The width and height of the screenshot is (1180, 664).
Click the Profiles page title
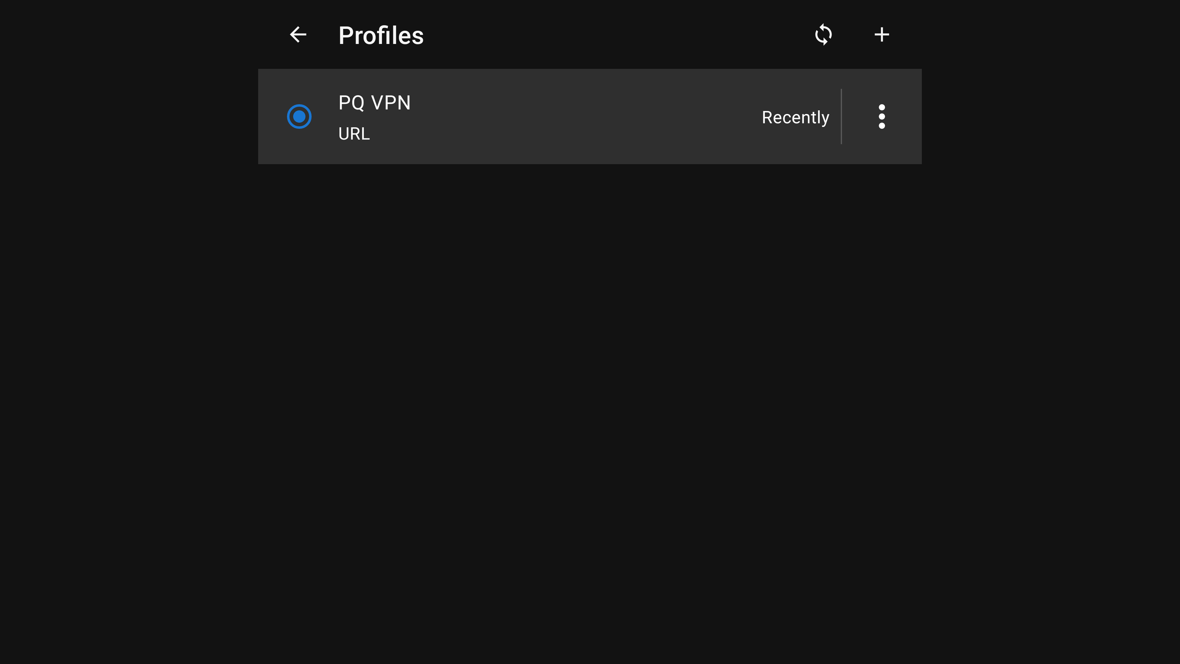(381, 35)
